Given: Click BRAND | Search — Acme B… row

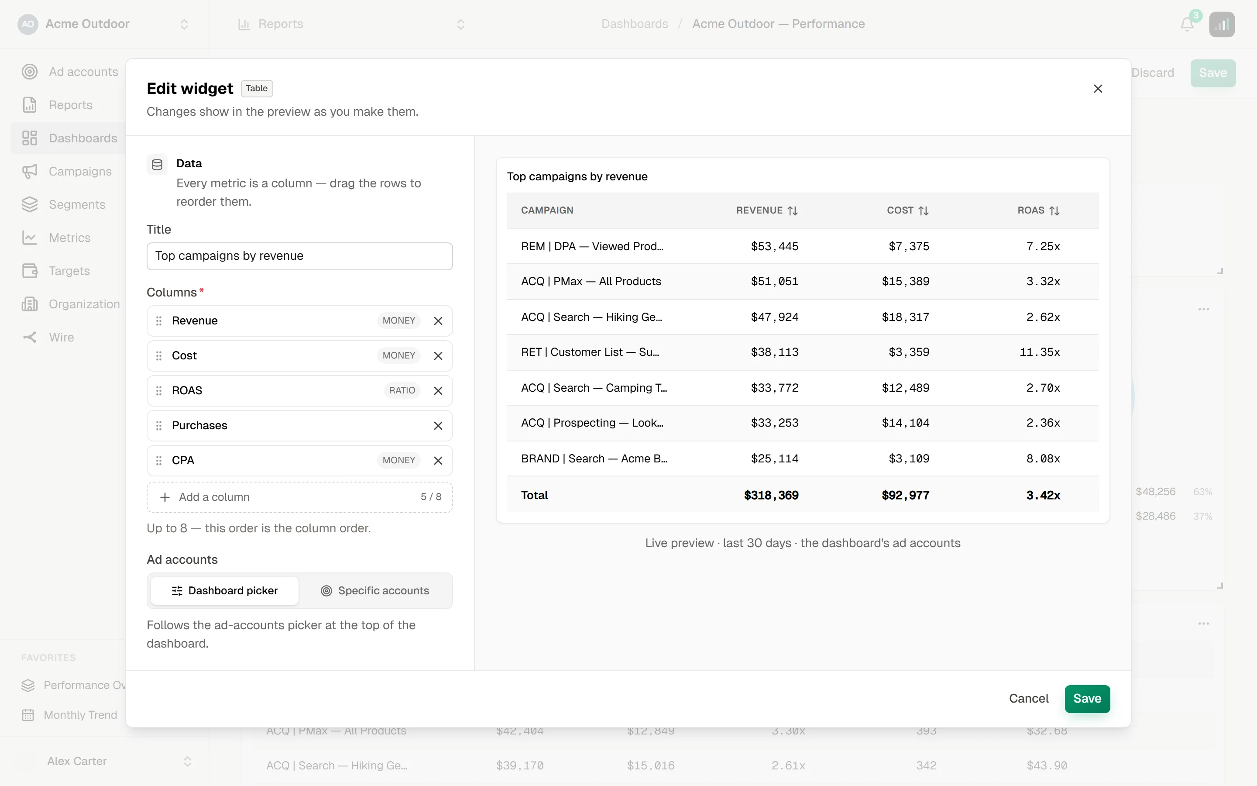Looking at the screenshot, I should point(803,459).
